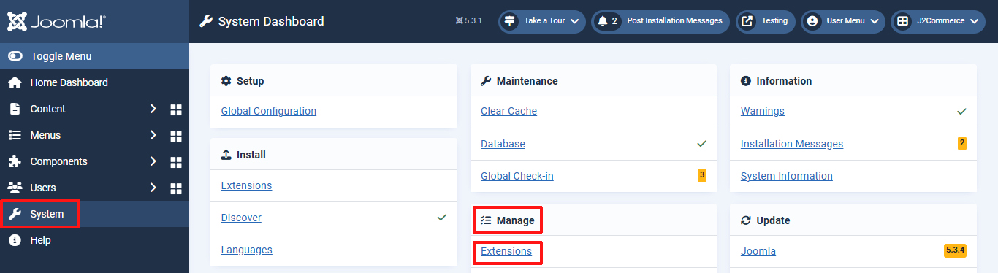Expand the Content submenu chevron
Image resolution: width=998 pixels, height=273 pixels.
tap(153, 109)
